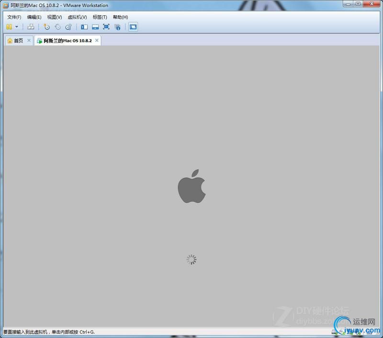Viewport: 383px width, 338px height.
Task: Open the snapshot manager from the toolbar
Action: pyautogui.click(x=68, y=27)
